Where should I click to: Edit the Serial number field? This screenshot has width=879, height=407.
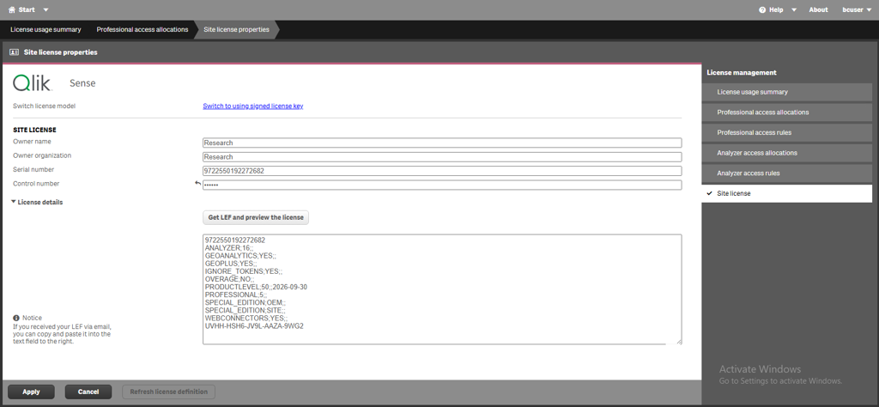pyautogui.click(x=442, y=171)
